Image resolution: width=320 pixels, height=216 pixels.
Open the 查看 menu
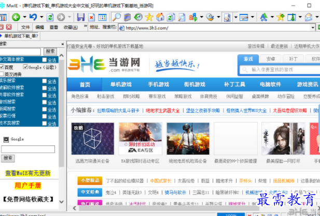53,27
